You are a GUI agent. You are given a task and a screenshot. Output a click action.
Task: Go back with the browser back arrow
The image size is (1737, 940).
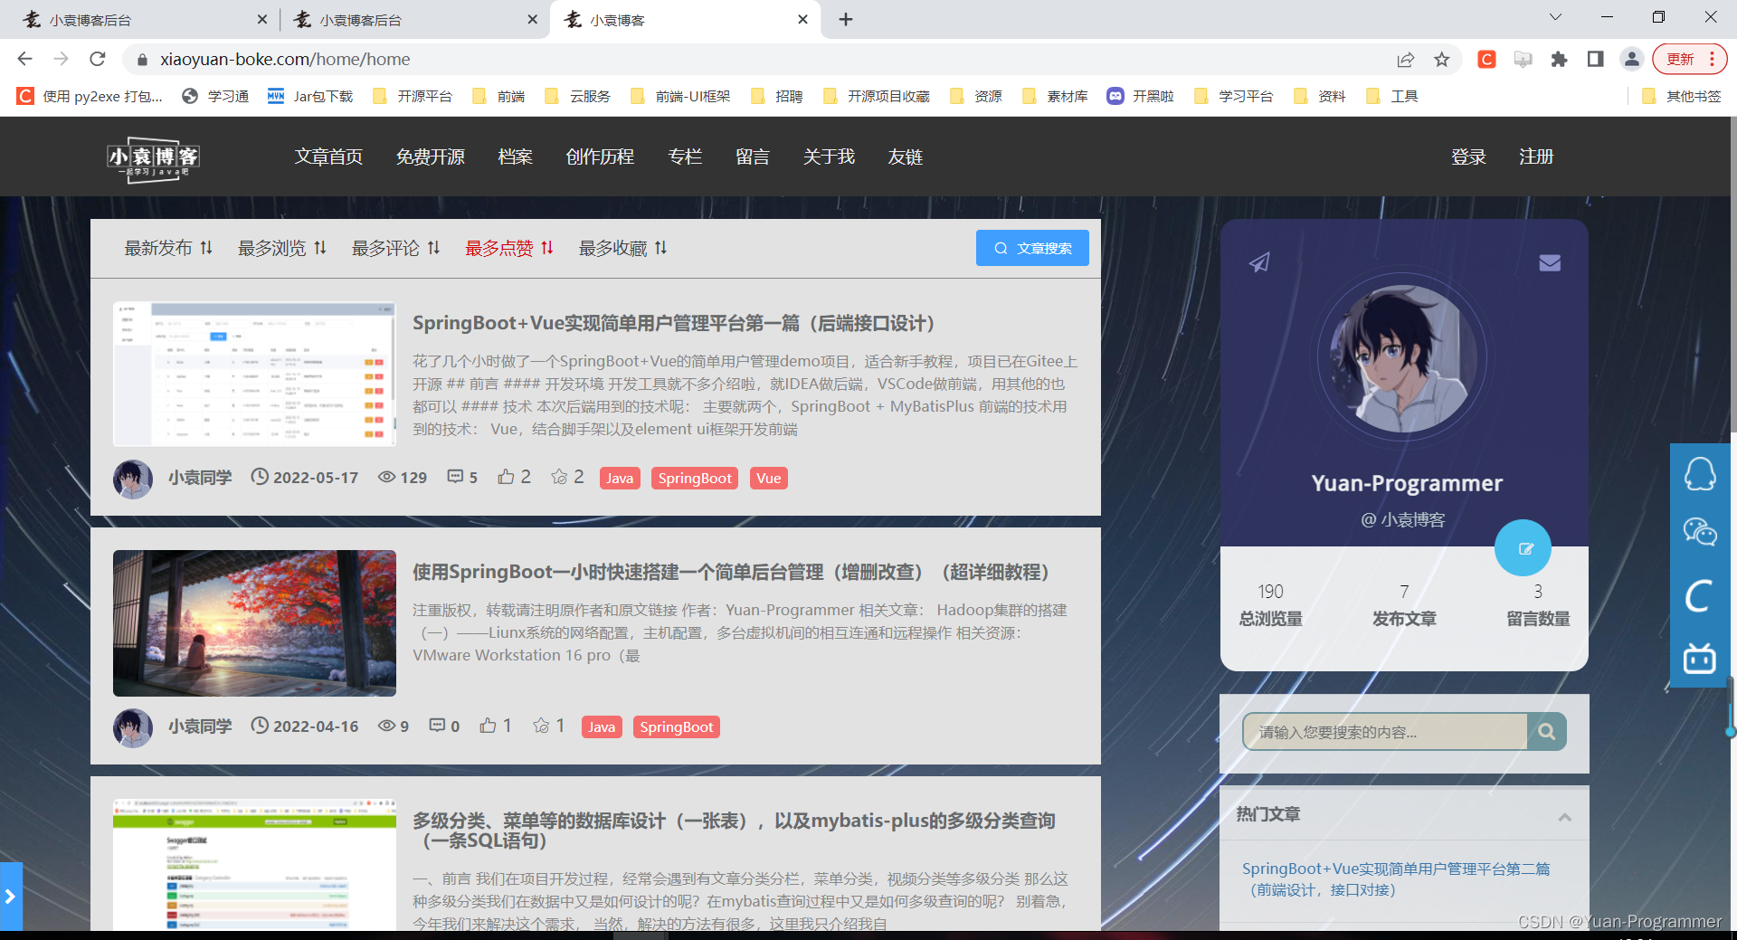point(24,59)
